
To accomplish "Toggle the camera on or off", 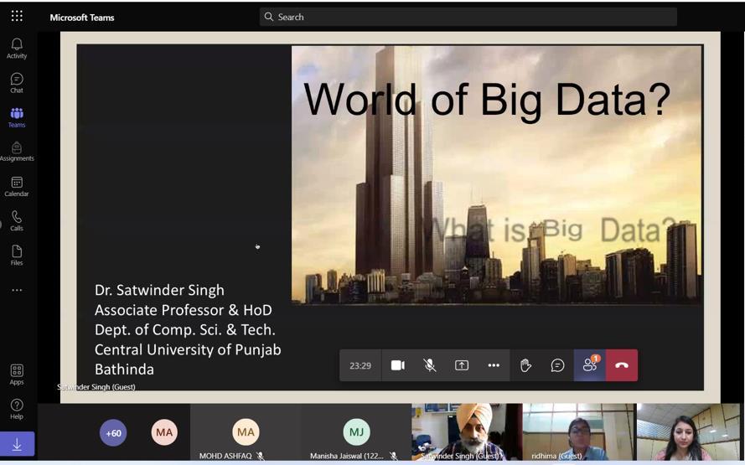I will click(x=398, y=365).
